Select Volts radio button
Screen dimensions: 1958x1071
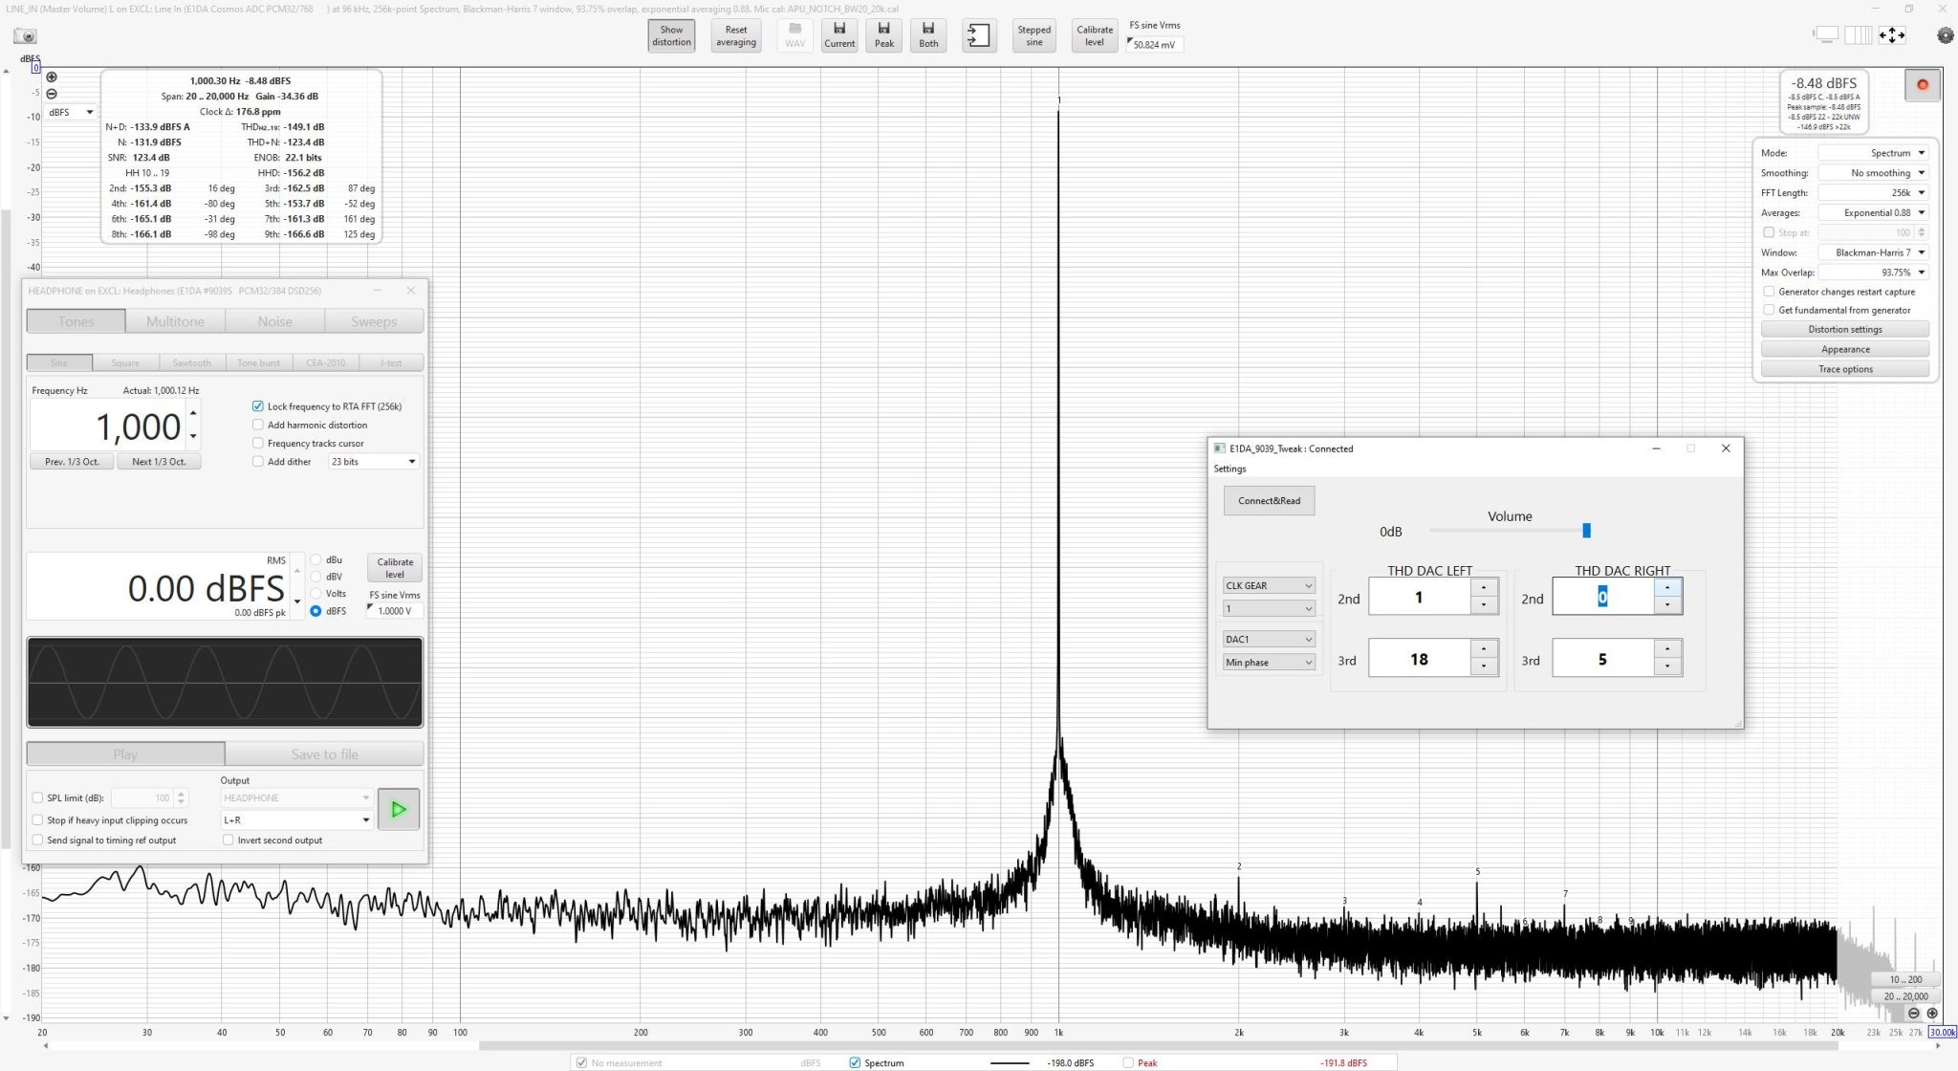click(315, 593)
